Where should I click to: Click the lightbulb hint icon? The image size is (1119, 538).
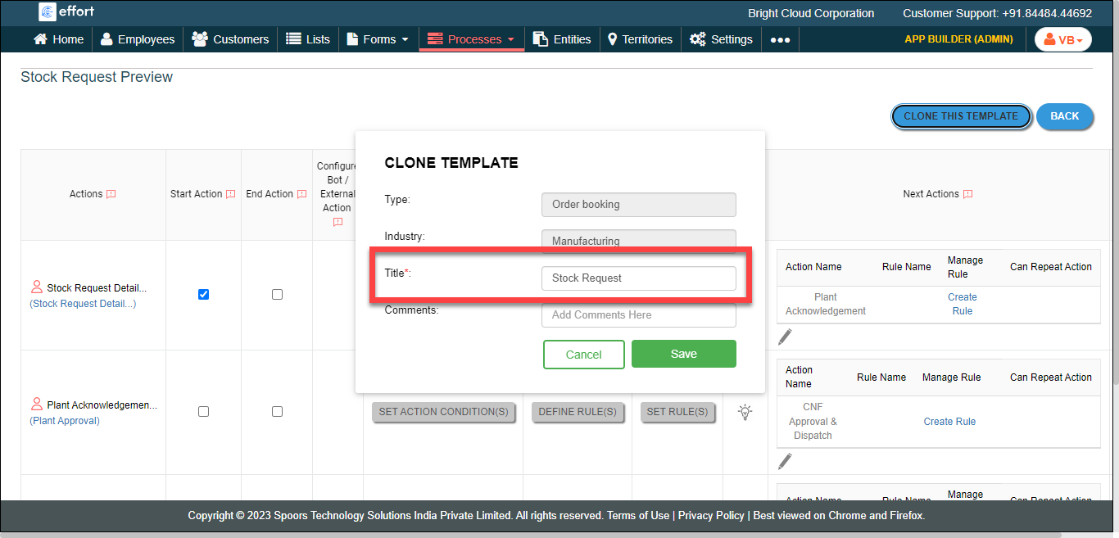point(745,412)
